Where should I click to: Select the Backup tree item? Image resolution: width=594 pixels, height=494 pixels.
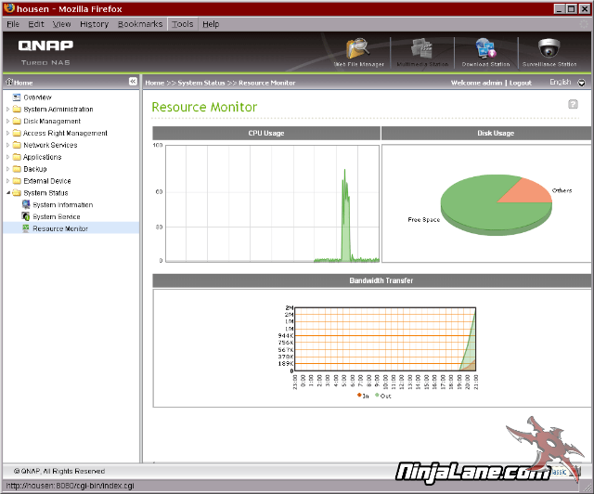point(34,169)
